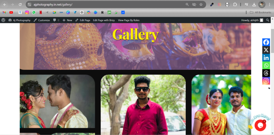The image size is (274, 135).
Task: Click the crossed-eye tracking protection icon
Action: [194, 5]
